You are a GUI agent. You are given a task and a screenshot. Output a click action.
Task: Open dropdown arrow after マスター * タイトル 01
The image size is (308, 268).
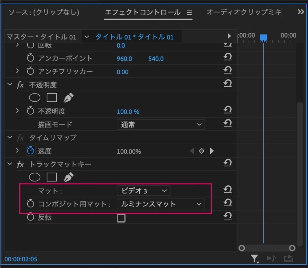pos(87,37)
